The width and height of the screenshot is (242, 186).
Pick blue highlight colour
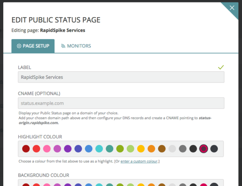coord(89,149)
